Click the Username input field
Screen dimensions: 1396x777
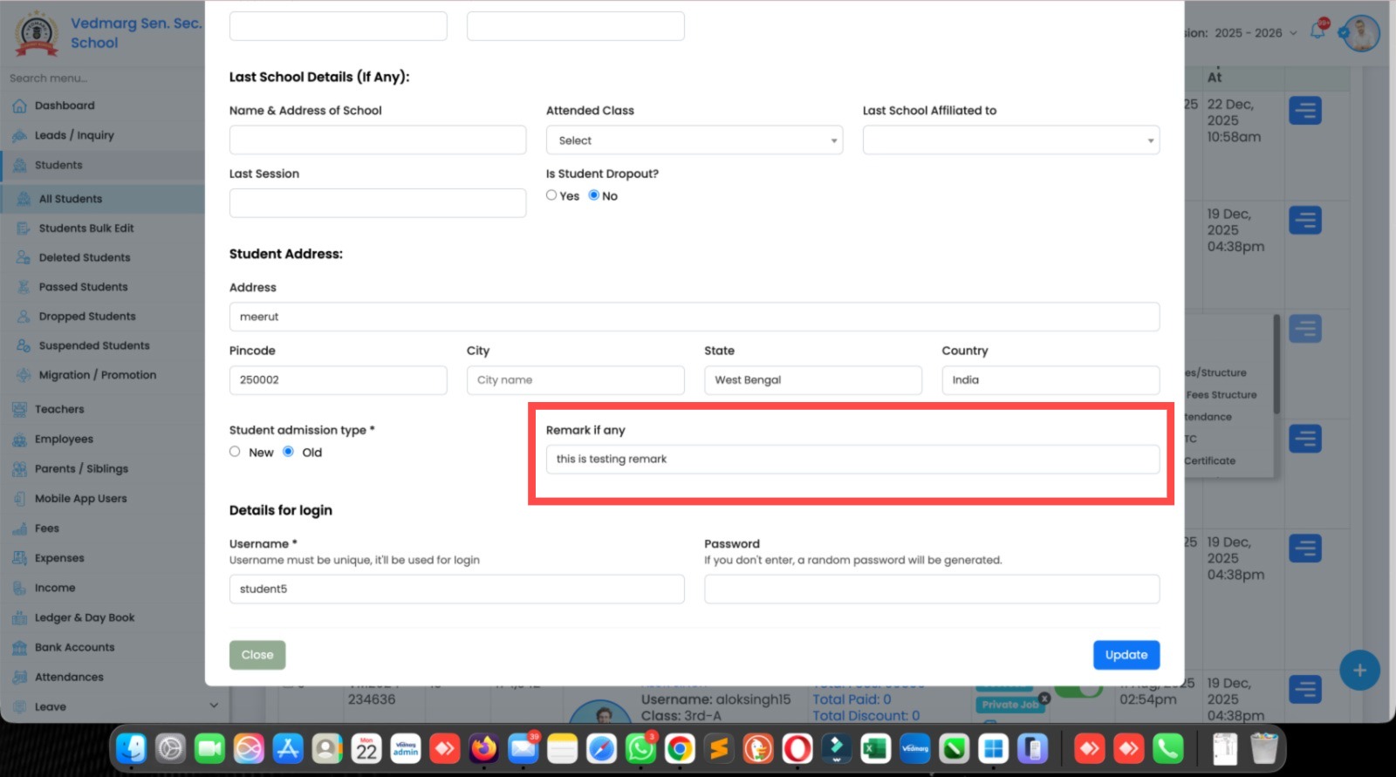point(456,590)
